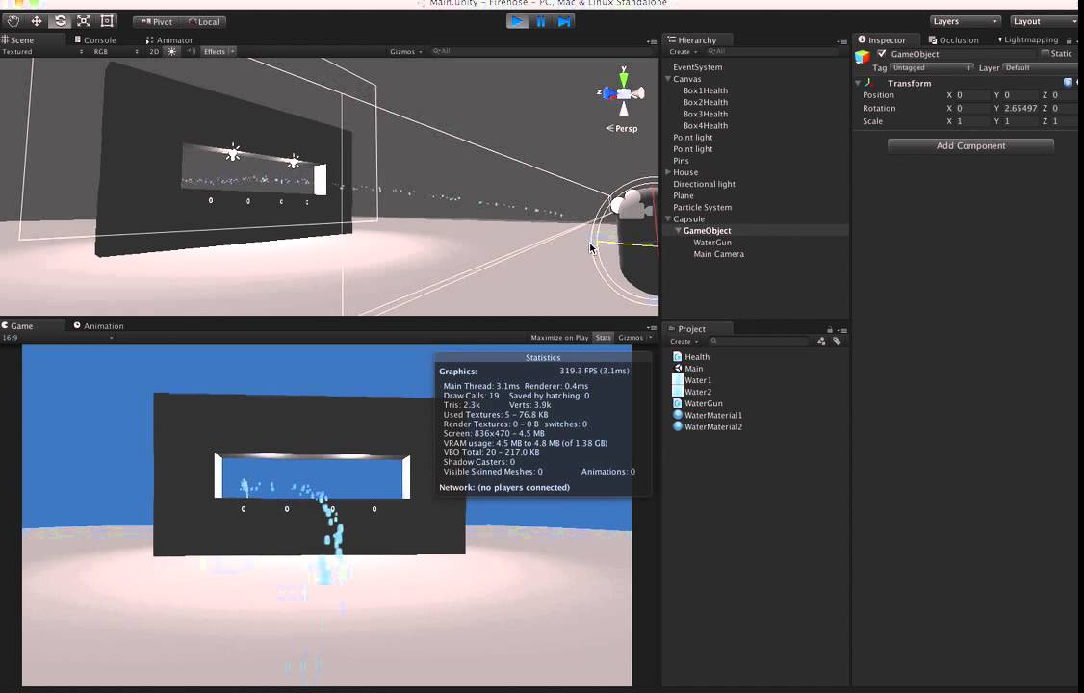The height and width of the screenshot is (693, 1084).
Task: Toggle 2D scene view
Action: point(154,52)
